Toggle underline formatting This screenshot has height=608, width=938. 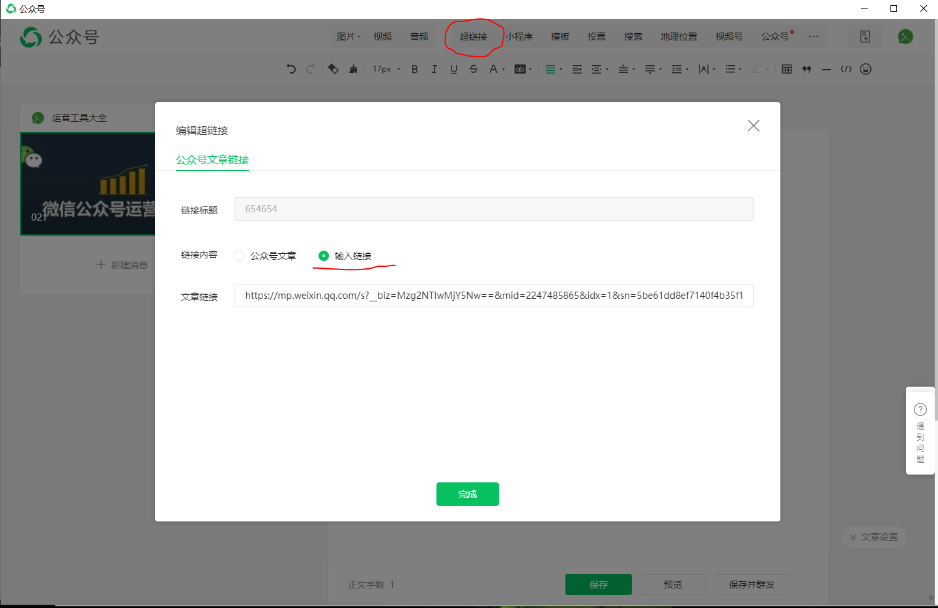[x=453, y=69]
